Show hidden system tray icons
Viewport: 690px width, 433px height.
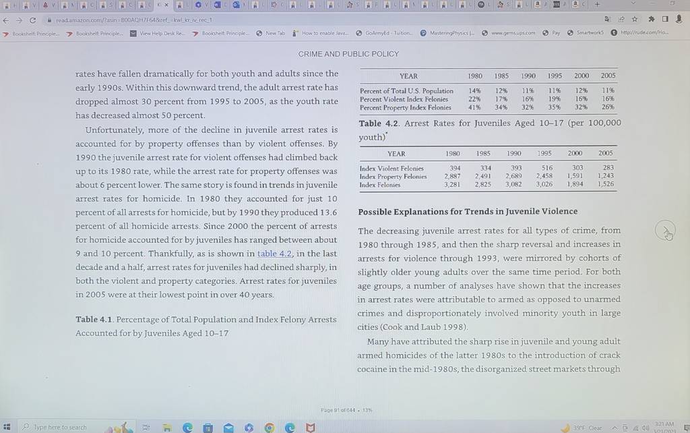(x=615, y=428)
